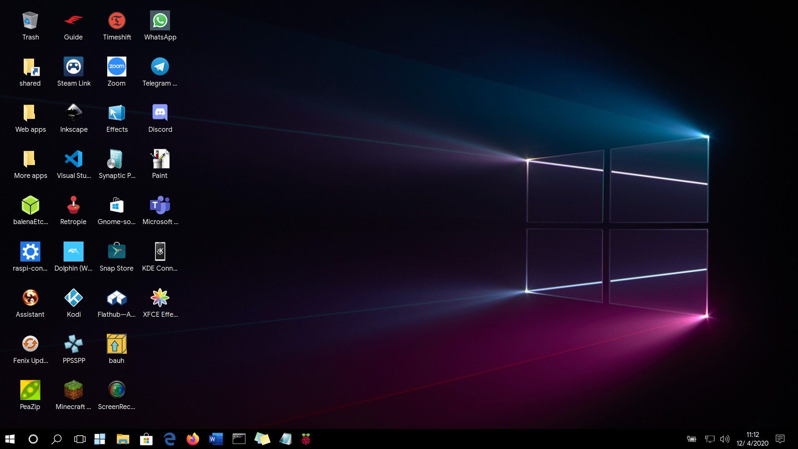Open the Start menu button

pyautogui.click(x=10, y=439)
